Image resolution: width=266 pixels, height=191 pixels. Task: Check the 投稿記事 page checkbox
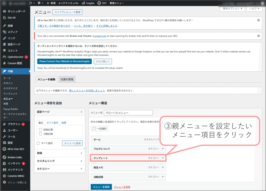[41, 130]
